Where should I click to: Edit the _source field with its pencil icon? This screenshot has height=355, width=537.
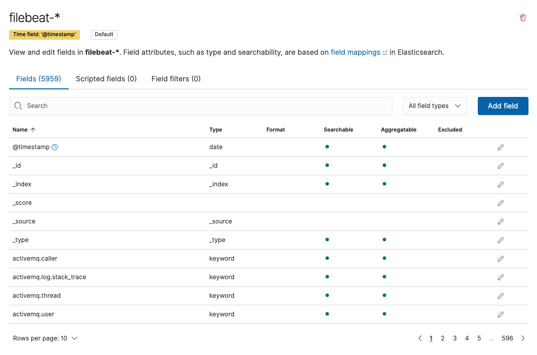[x=500, y=221]
